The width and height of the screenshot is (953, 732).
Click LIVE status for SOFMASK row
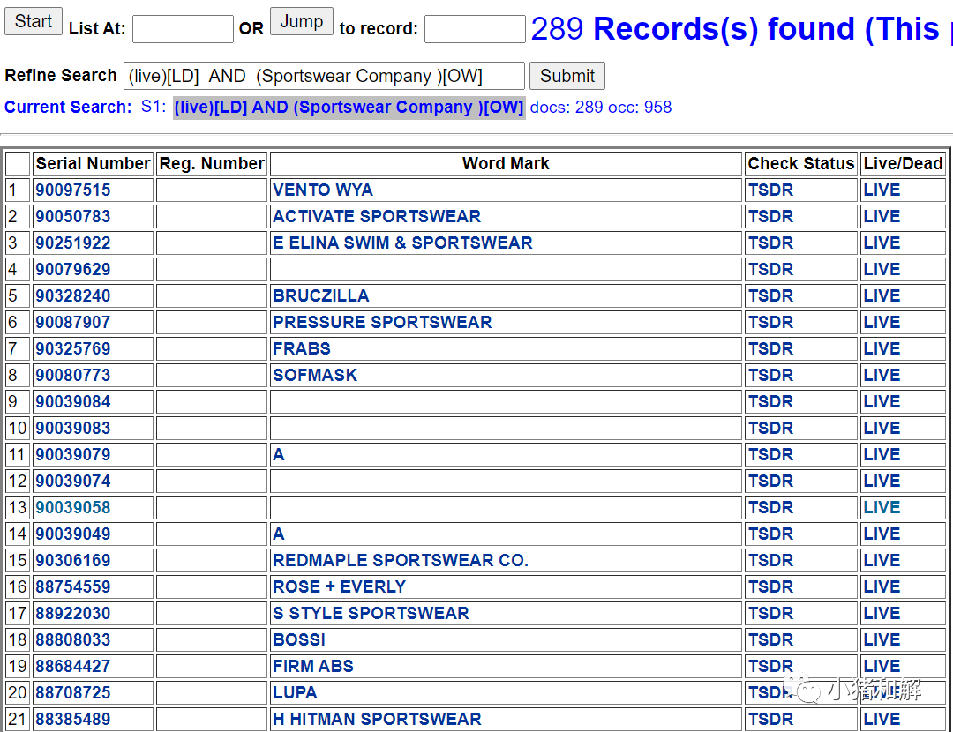coord(882,375)
